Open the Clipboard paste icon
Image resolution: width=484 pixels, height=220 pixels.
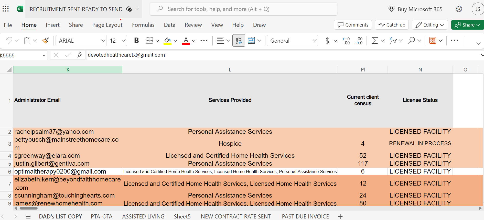coord(27,41)
